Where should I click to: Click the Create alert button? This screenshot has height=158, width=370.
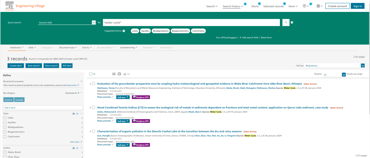[x=16, y=66]
